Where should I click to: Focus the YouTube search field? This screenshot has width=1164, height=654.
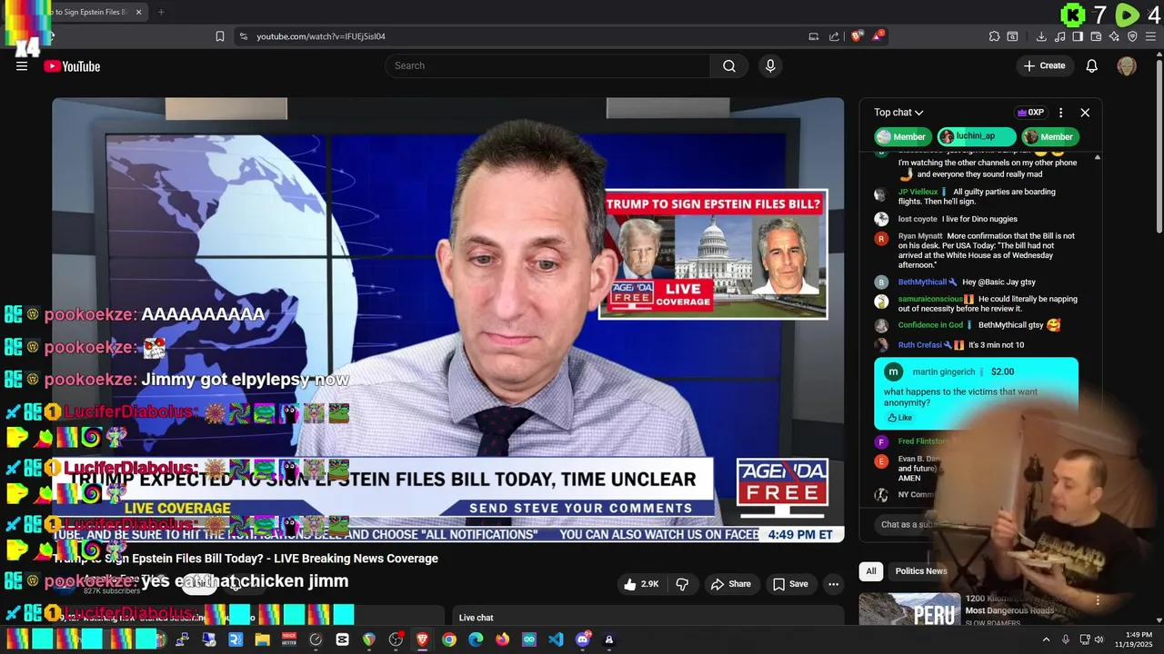[547, 65]
